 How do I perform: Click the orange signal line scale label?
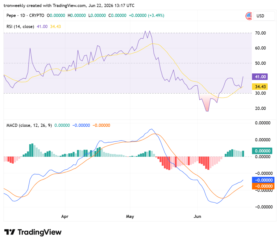click(263, 186)
